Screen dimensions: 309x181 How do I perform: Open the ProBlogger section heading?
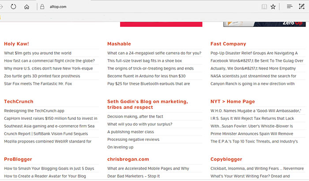18,159
